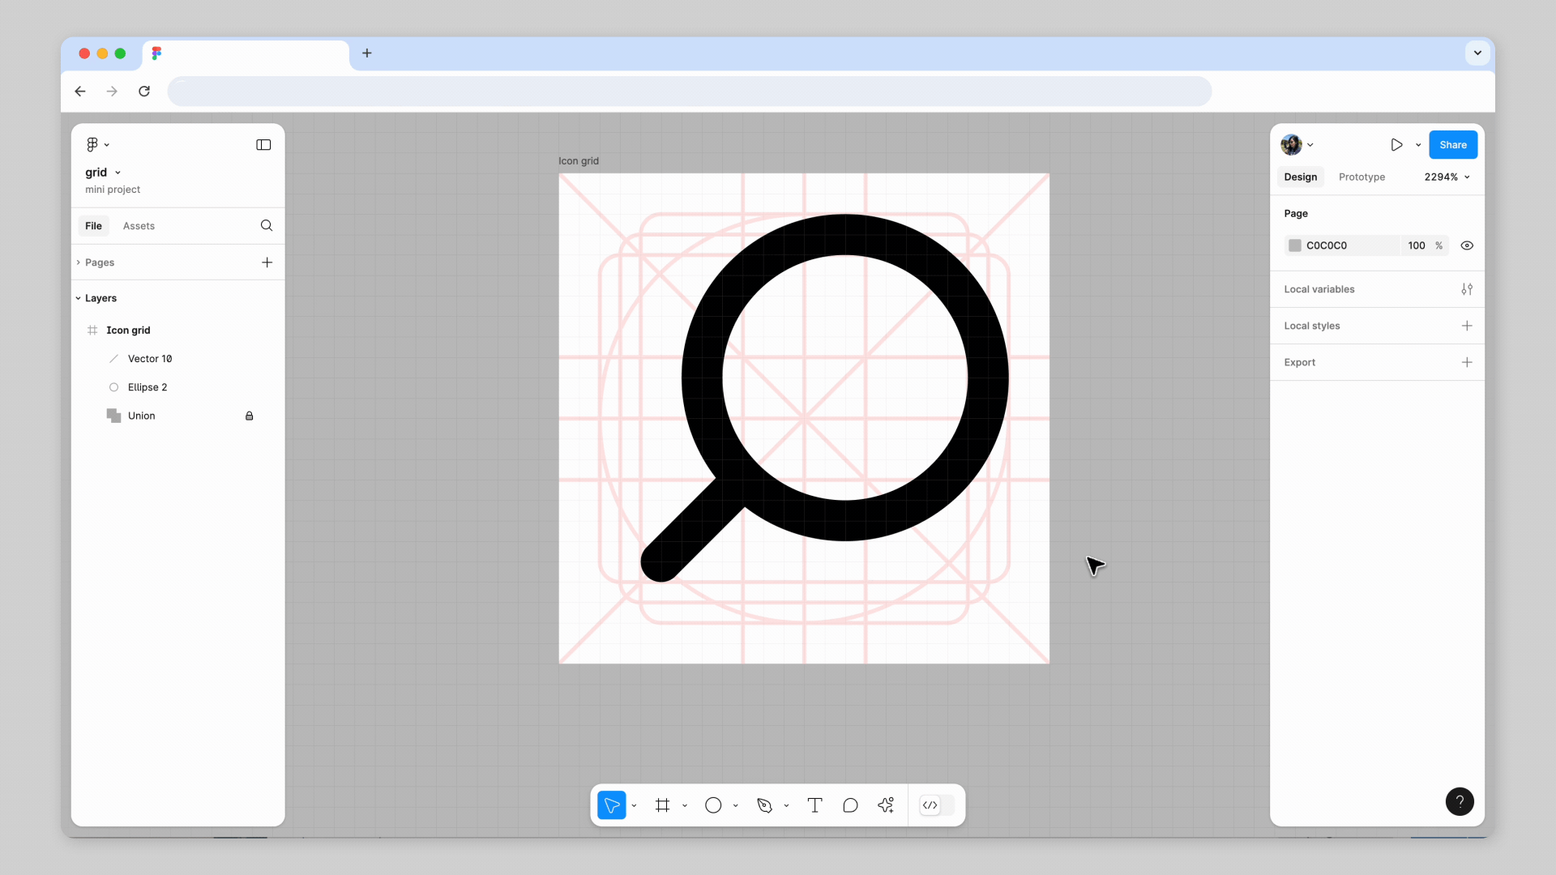Click the Export label
The image size is (1556, 875).
click(1299, 362)
